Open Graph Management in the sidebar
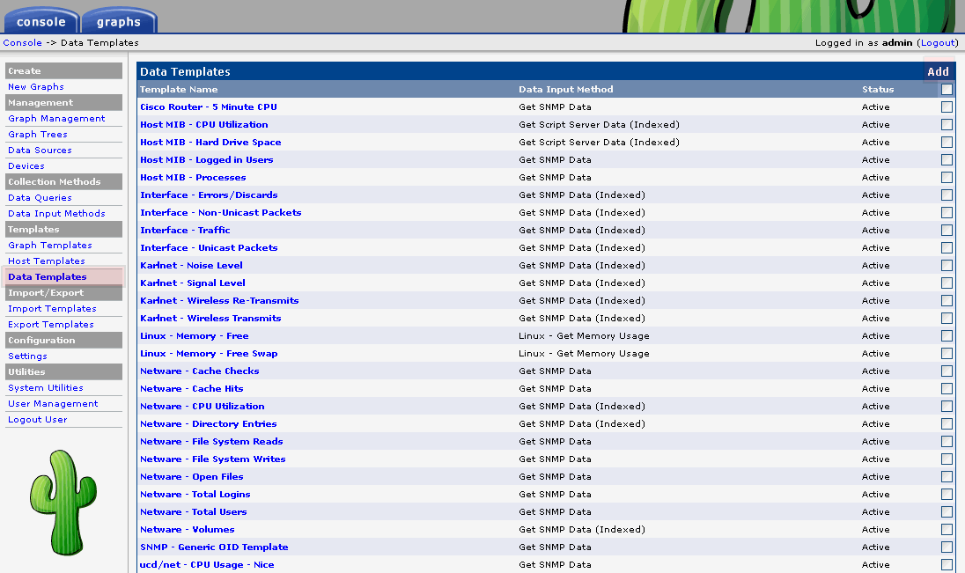 coord(56,119)
